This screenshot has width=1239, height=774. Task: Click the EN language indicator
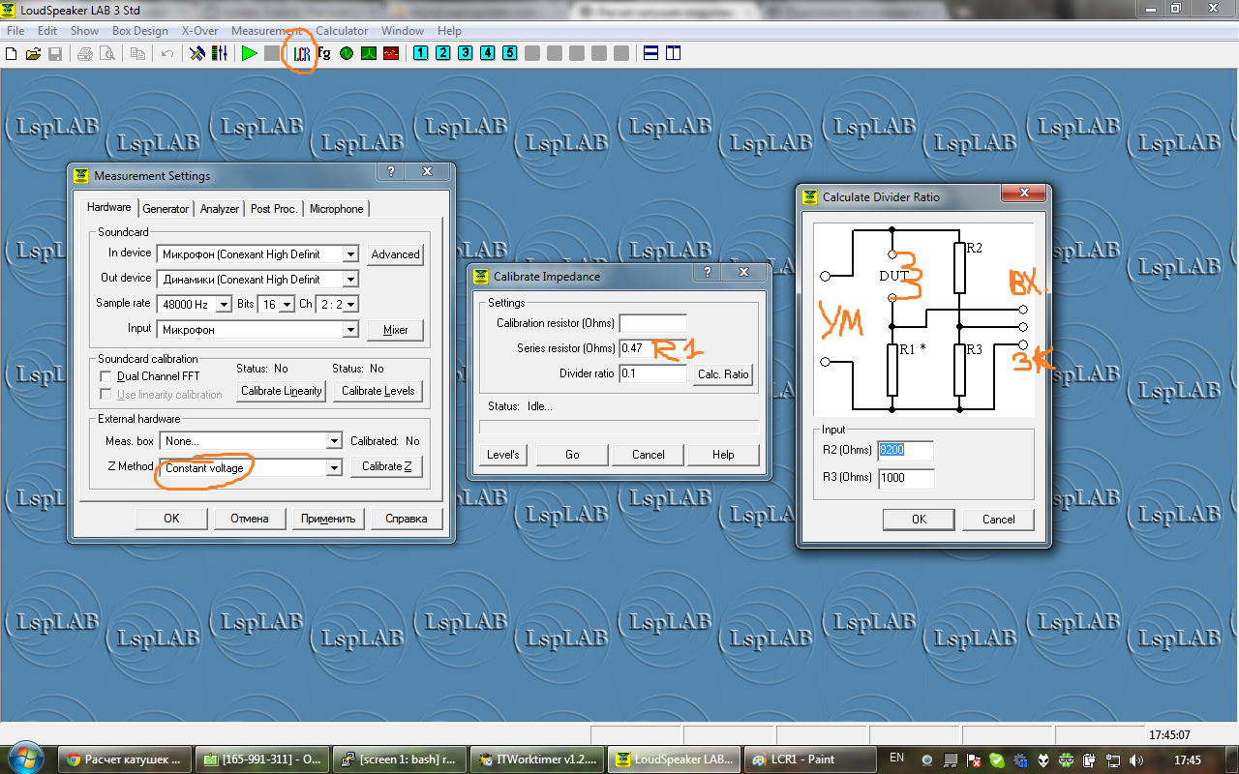[896, 759]
